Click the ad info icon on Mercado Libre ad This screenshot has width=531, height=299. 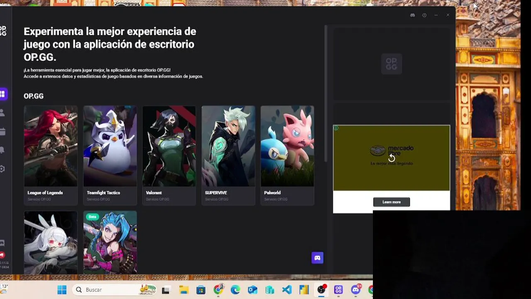click(336, 128)
